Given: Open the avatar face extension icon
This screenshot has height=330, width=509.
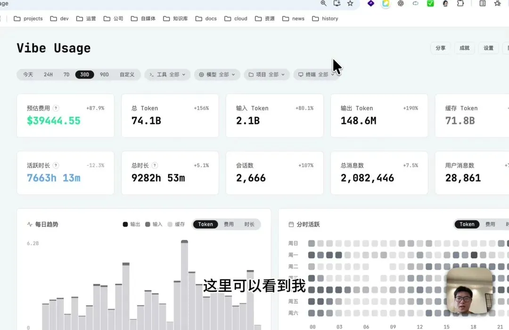Looking at the screenshot, I should 445,3.
